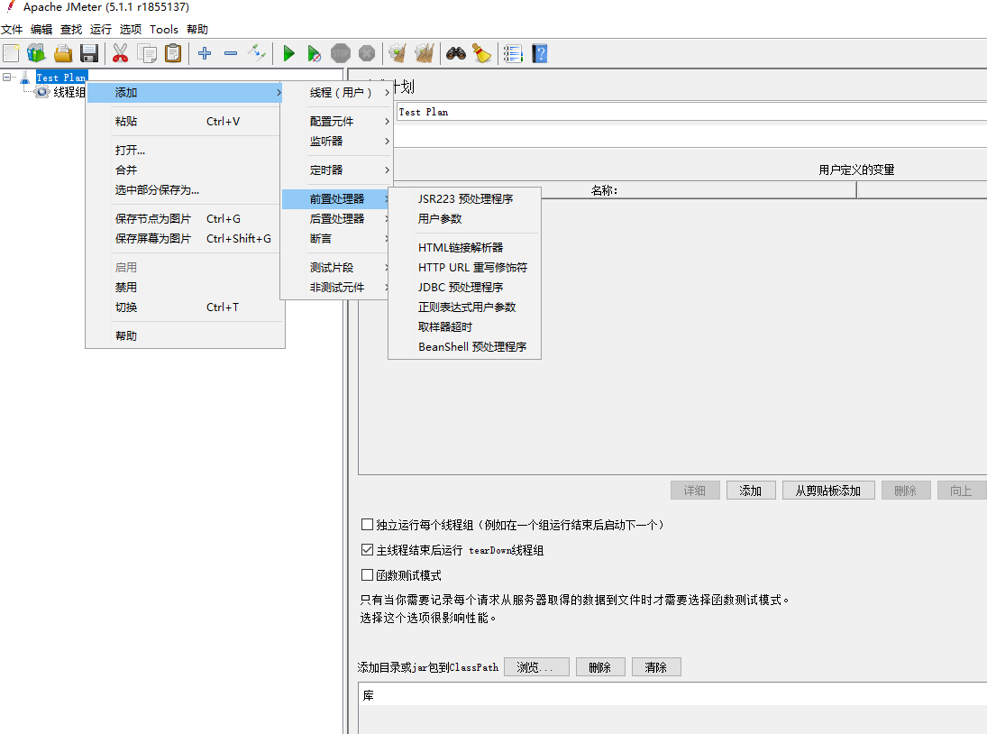
Task: Click the Save floppy disk icon
Action: [89, 53]
